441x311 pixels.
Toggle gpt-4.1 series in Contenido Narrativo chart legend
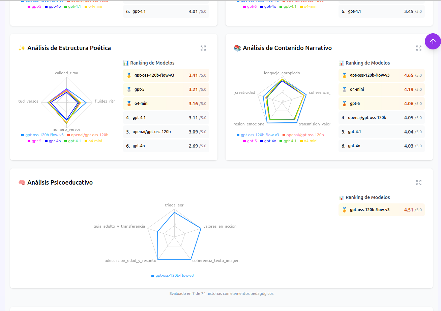[x=288, y=141]
